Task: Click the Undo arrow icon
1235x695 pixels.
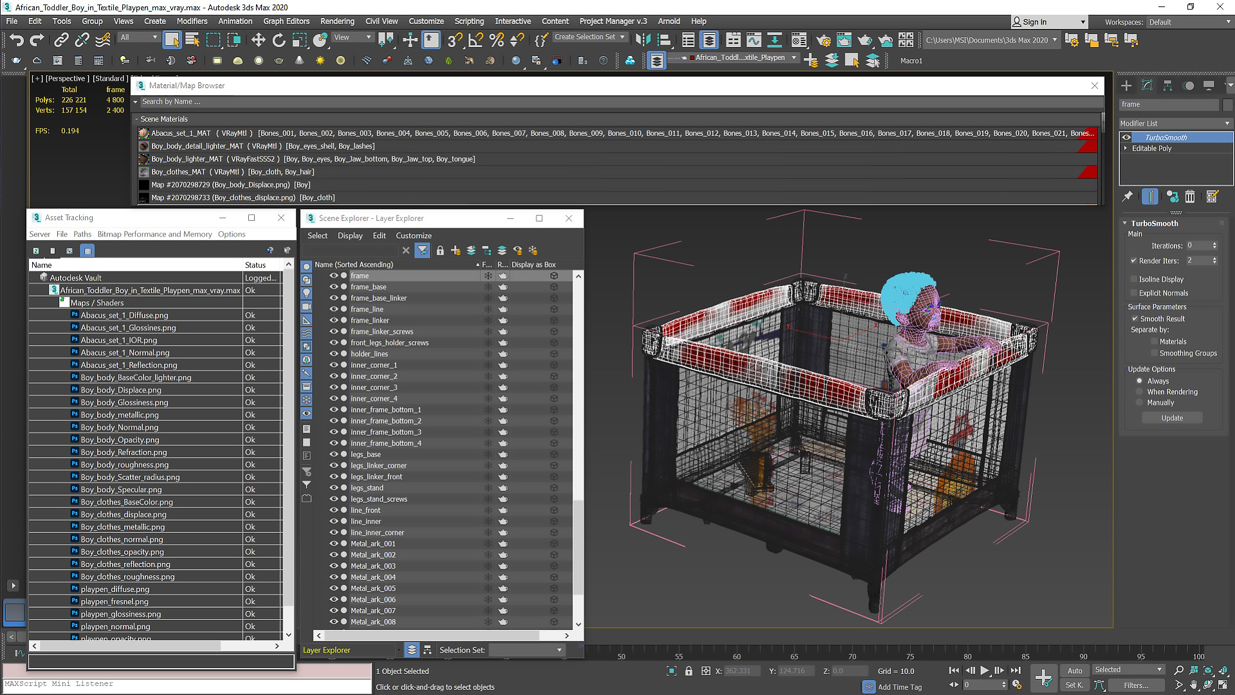Action: point(16,40)
